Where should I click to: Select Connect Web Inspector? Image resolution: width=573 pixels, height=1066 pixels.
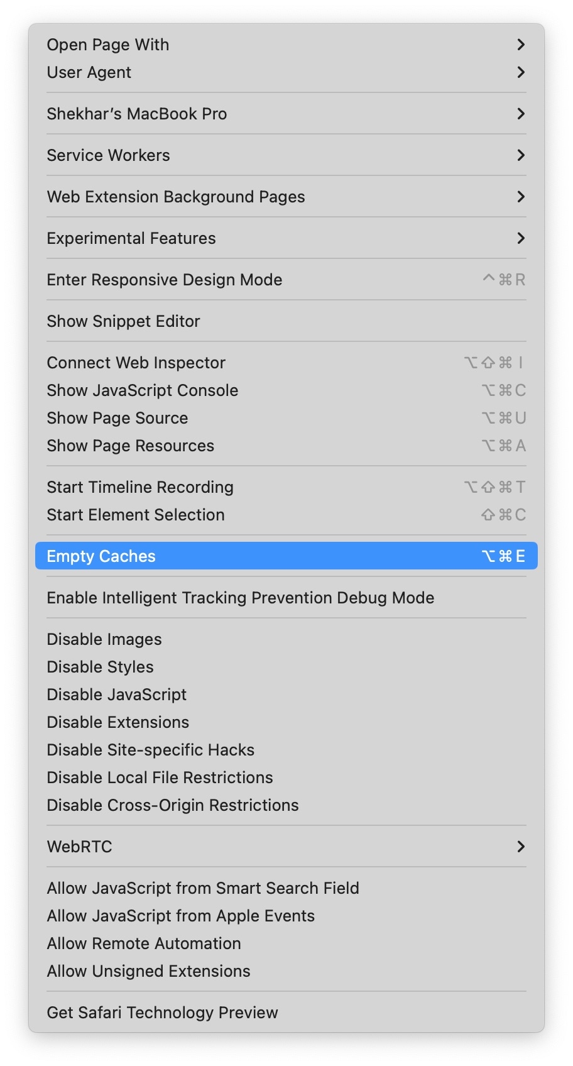coord(286,363)
